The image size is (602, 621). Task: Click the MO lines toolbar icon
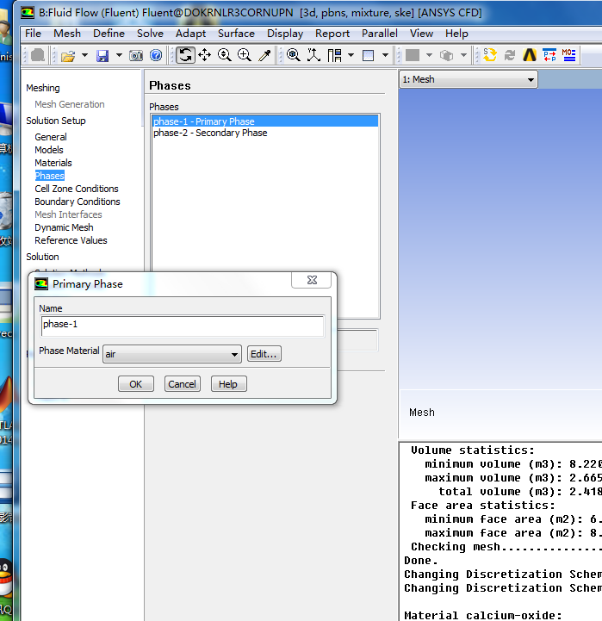tap(569, 55)
